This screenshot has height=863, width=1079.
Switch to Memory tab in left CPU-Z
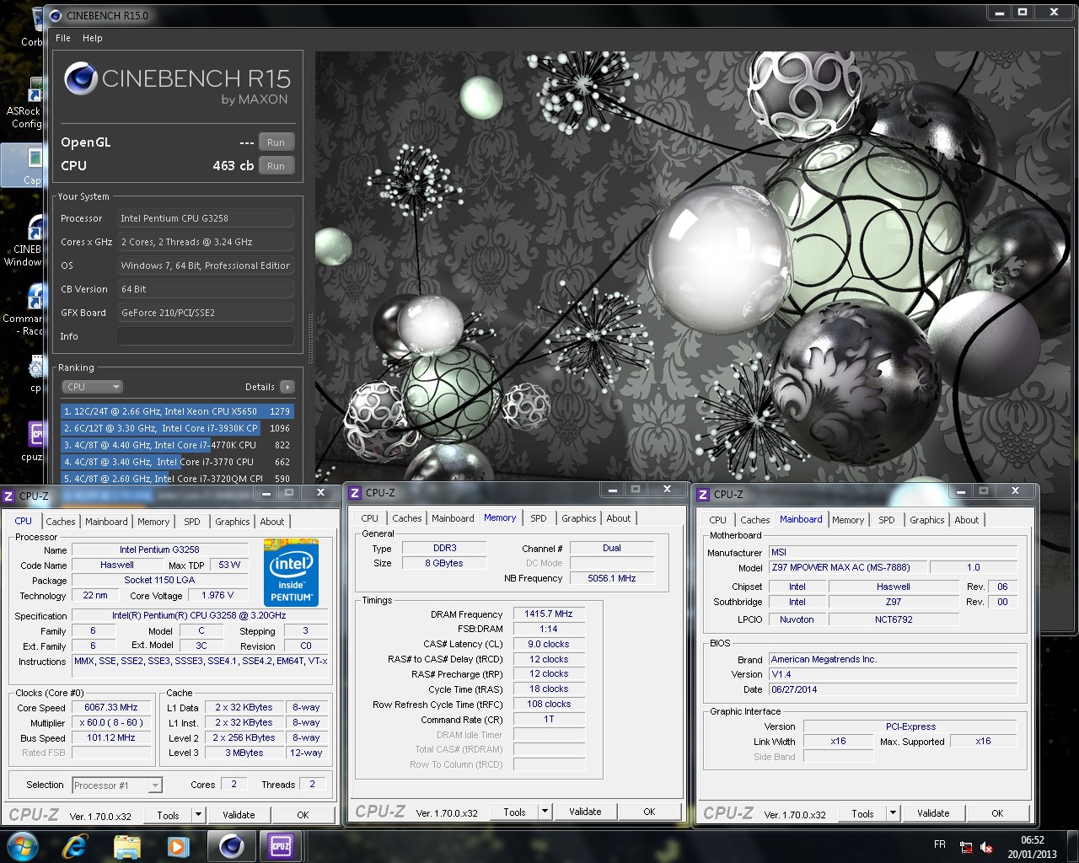pos(153,522)
